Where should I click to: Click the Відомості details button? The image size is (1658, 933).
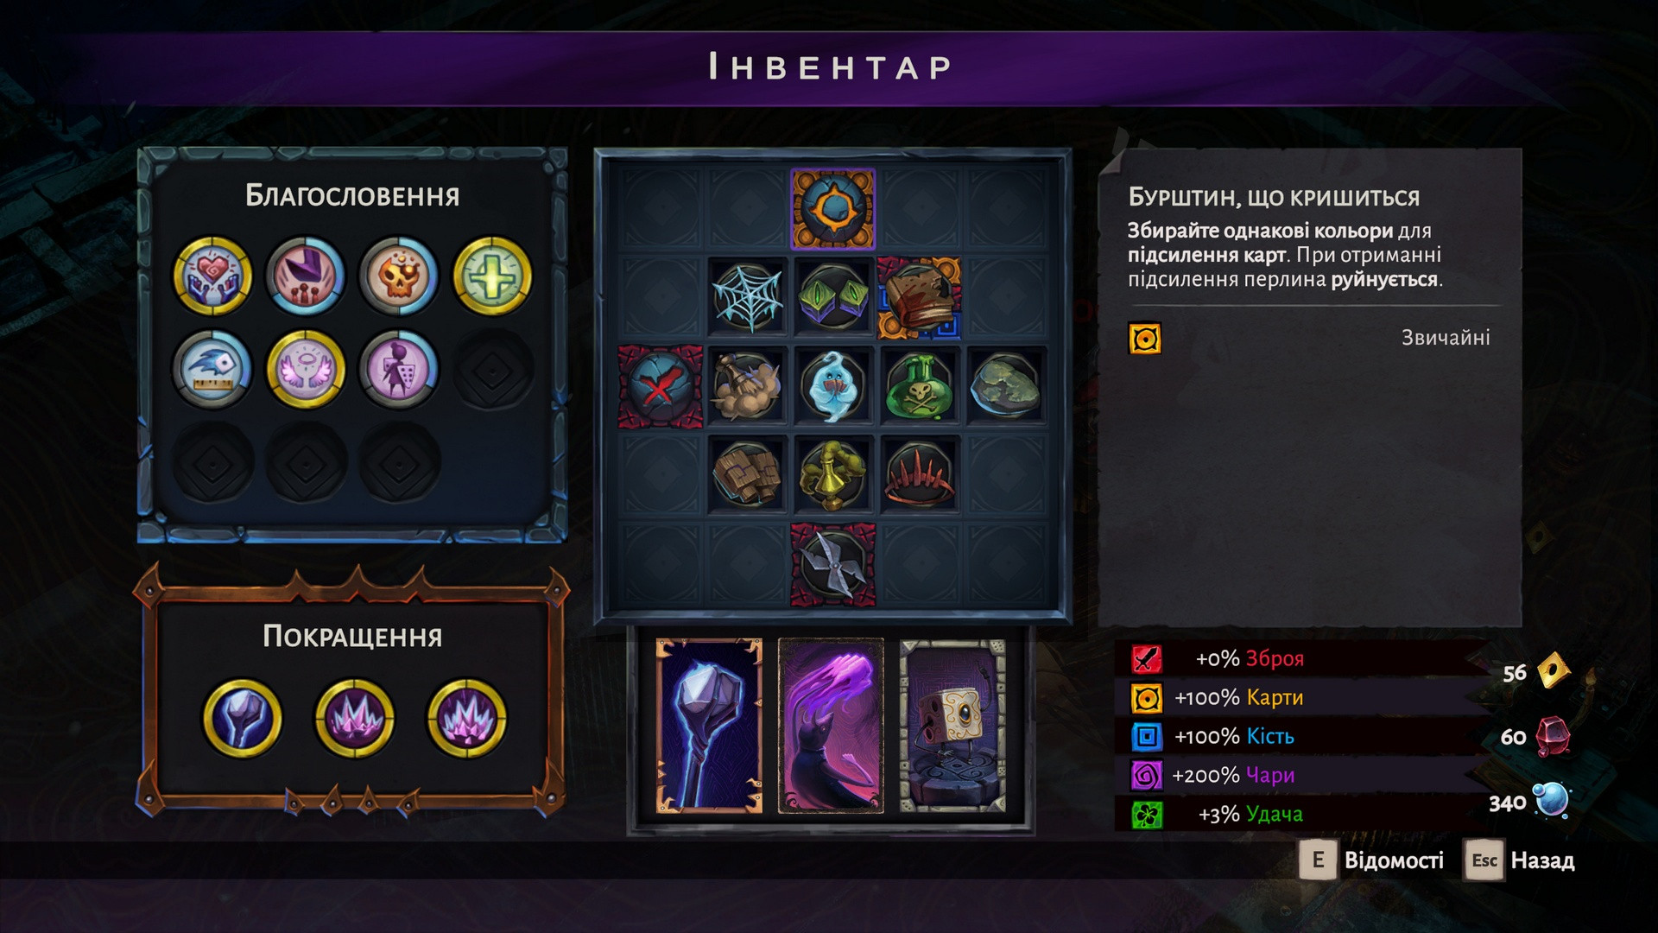[x=1372, y=860]
